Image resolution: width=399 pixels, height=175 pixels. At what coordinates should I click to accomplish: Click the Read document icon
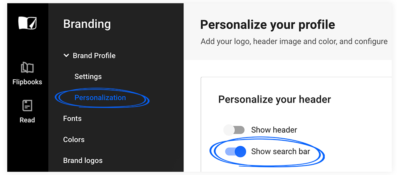[27, 106]
